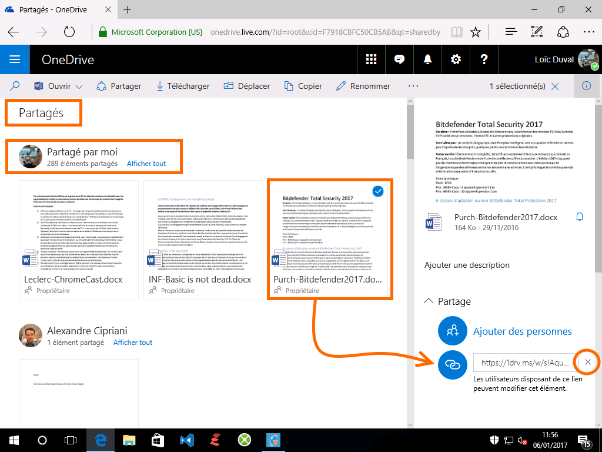Click the Alexandre Cipriani profile picture
The height and width of the screenshot is (452, 602).
click(x=31, y=335)
